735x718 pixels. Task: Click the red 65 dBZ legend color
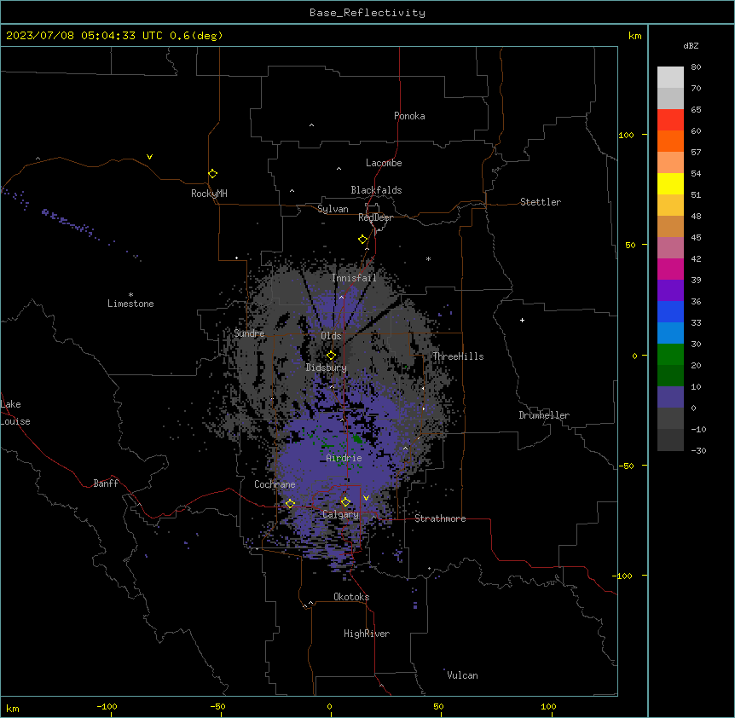[670, 120]
